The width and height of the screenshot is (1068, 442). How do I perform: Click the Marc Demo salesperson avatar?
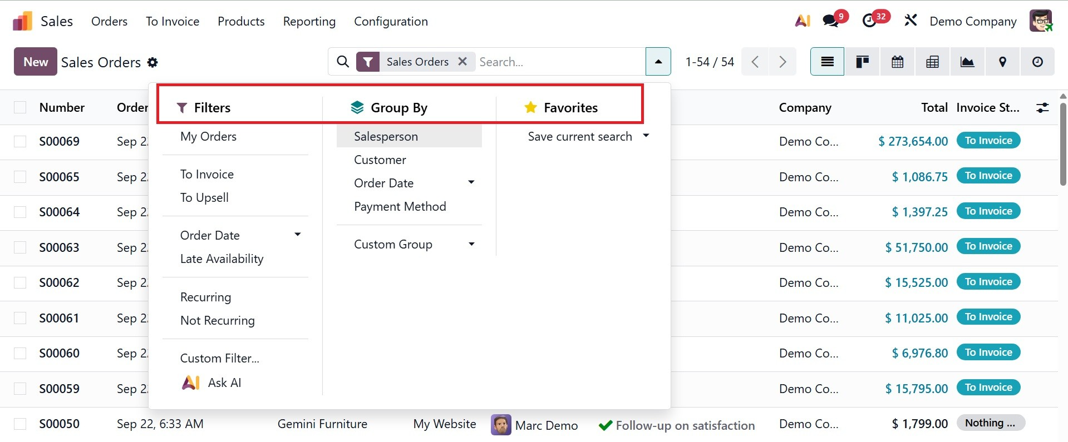pos(501,425)
